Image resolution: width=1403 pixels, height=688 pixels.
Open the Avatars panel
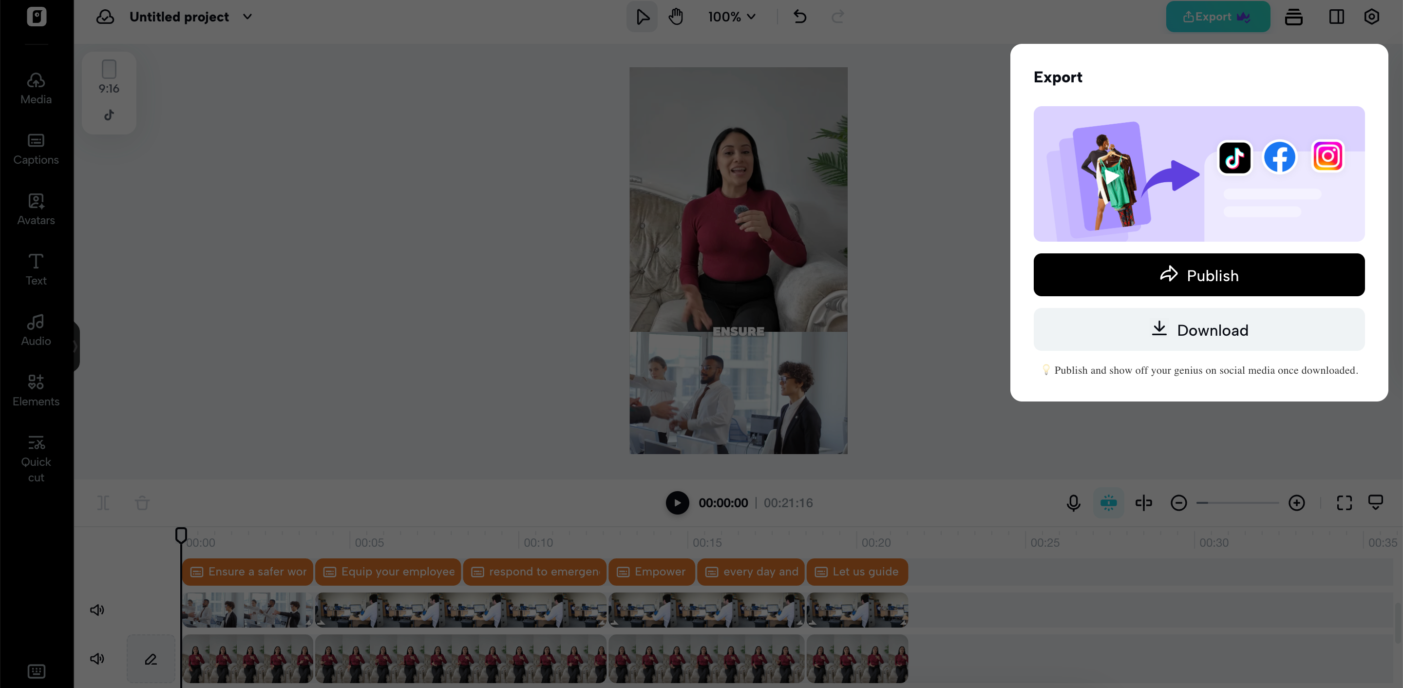pos(36,208)
